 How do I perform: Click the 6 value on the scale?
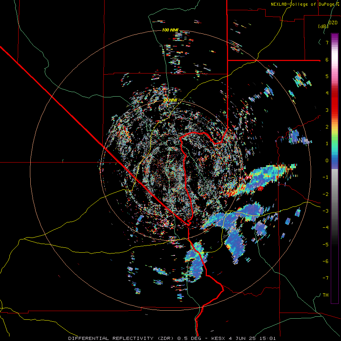click(x=327, y=59)
